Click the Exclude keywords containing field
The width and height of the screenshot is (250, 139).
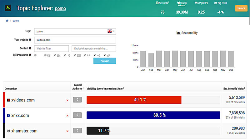(x=94, y=49)
